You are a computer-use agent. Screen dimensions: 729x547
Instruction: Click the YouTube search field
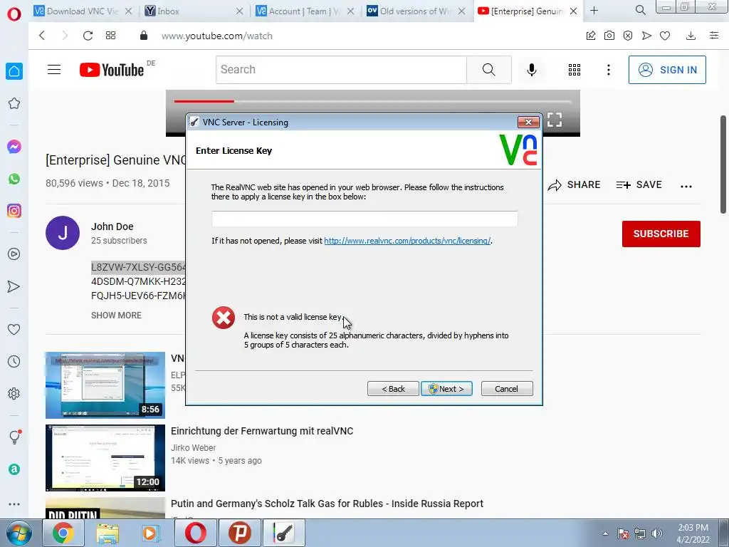click(x=341, y=70)
